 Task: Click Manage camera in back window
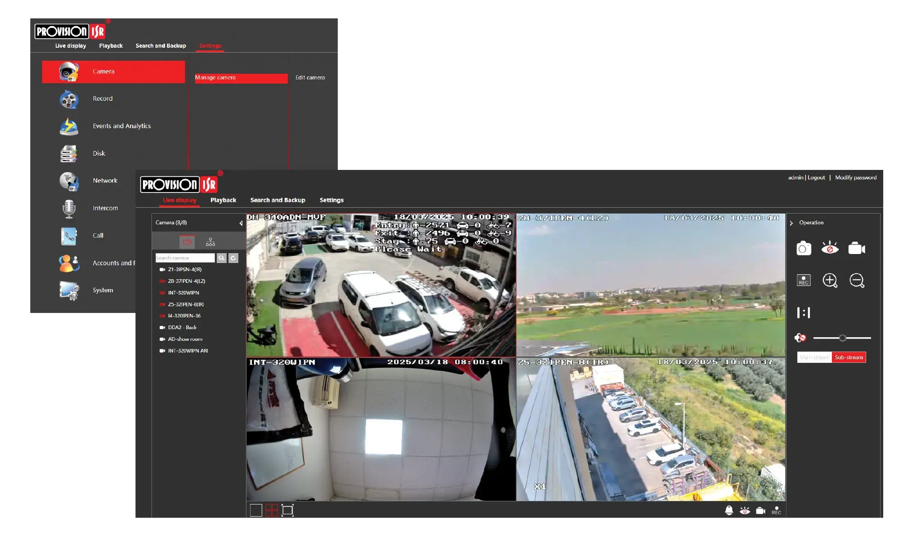(x=241, y=78)
